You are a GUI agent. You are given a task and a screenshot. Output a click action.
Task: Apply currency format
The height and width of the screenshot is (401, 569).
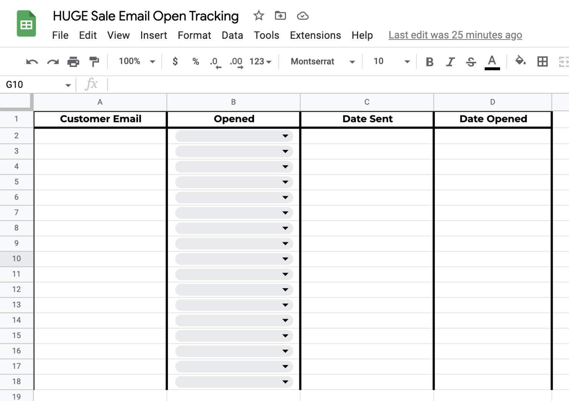175,62
